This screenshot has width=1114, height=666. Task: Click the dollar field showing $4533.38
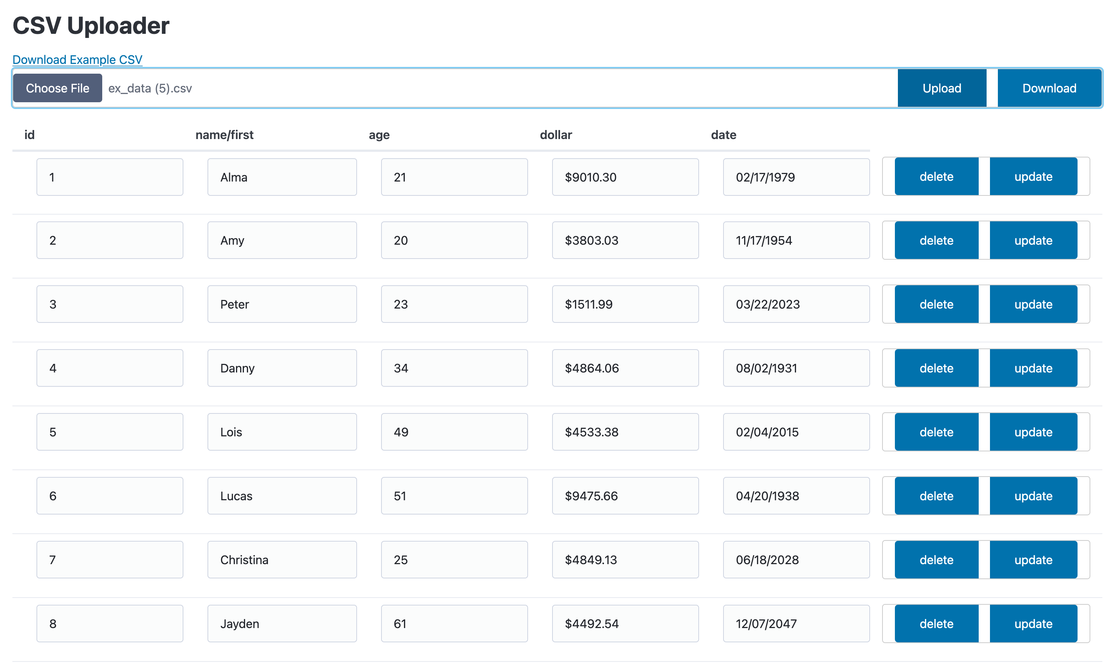(x=625, y=432)
